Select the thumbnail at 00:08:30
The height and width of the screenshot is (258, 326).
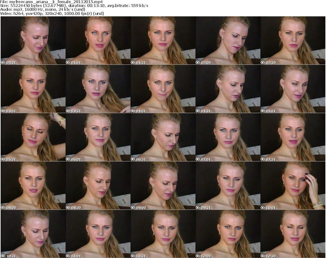pos(98,186)
